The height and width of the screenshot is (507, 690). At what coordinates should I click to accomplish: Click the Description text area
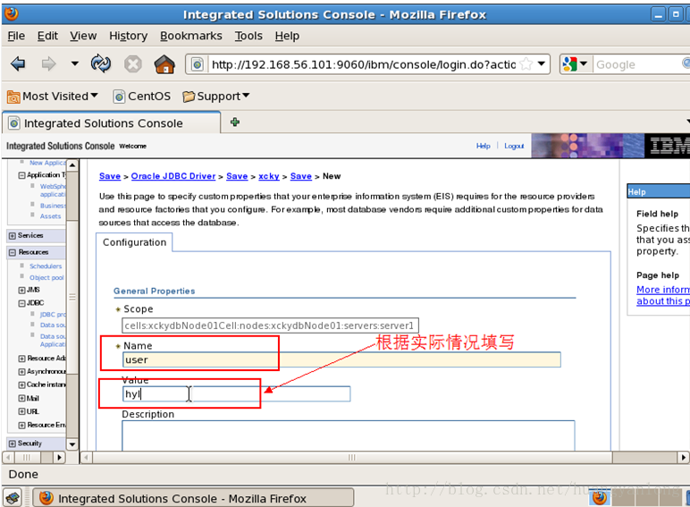click(x=348, y=435)
